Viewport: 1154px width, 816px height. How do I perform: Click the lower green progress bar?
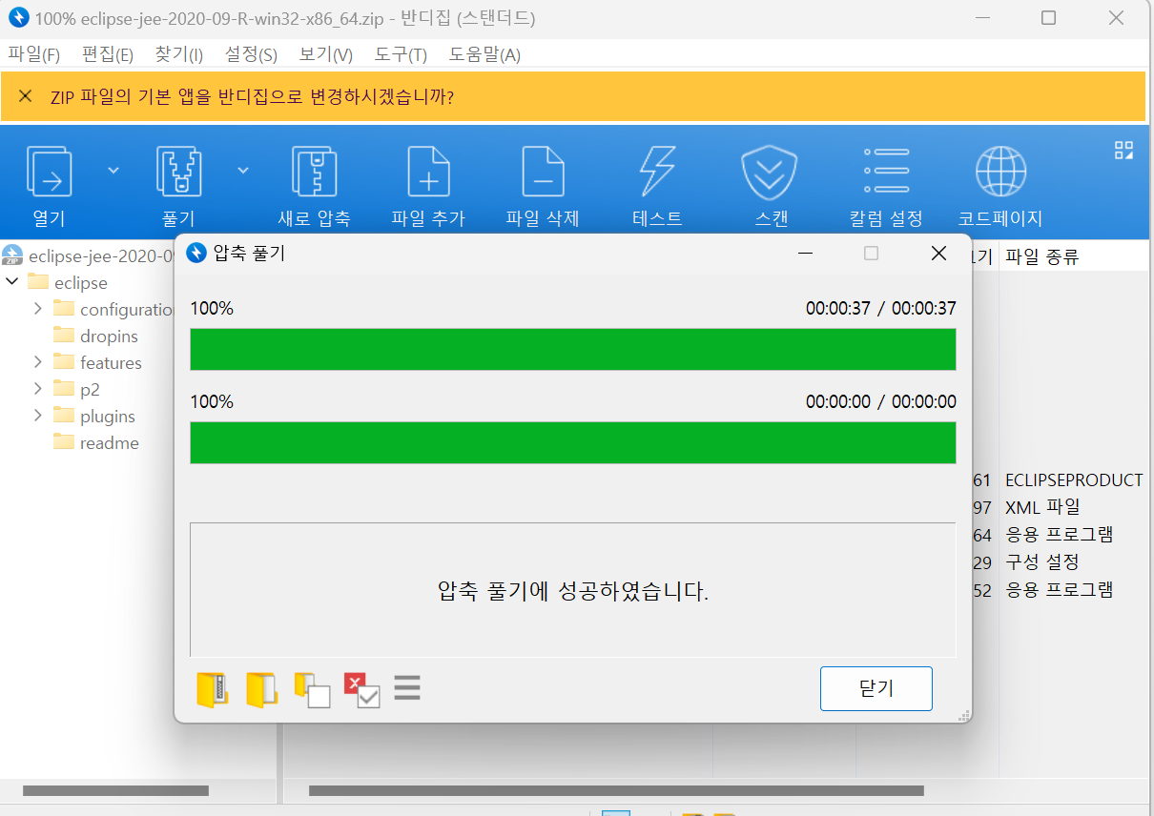(573, 442)
